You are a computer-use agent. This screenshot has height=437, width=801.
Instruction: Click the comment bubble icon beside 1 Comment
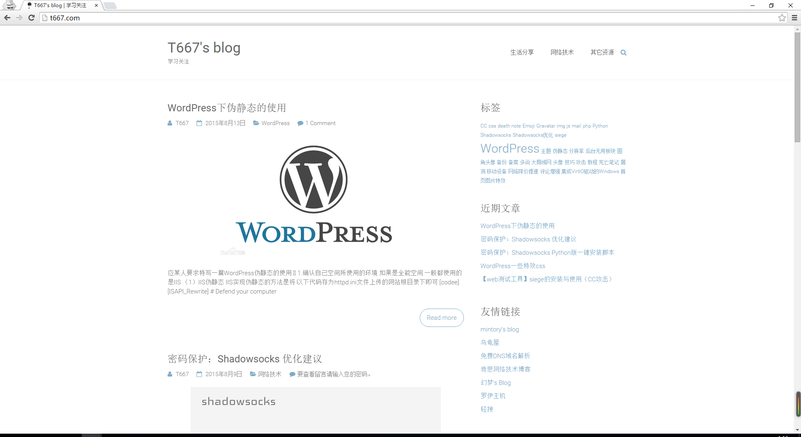(300, 123)
